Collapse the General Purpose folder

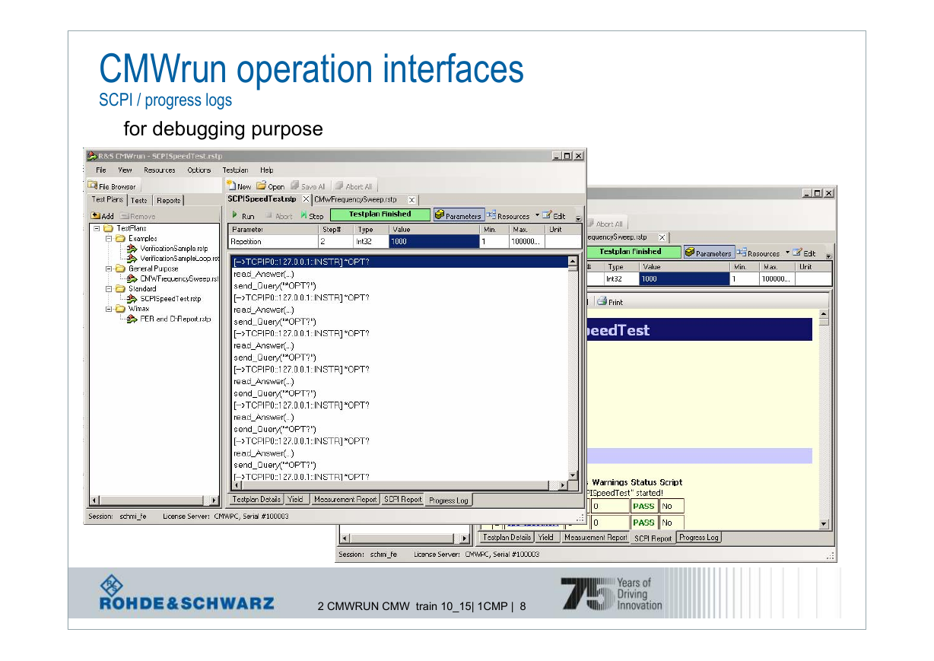coord(109,269)
